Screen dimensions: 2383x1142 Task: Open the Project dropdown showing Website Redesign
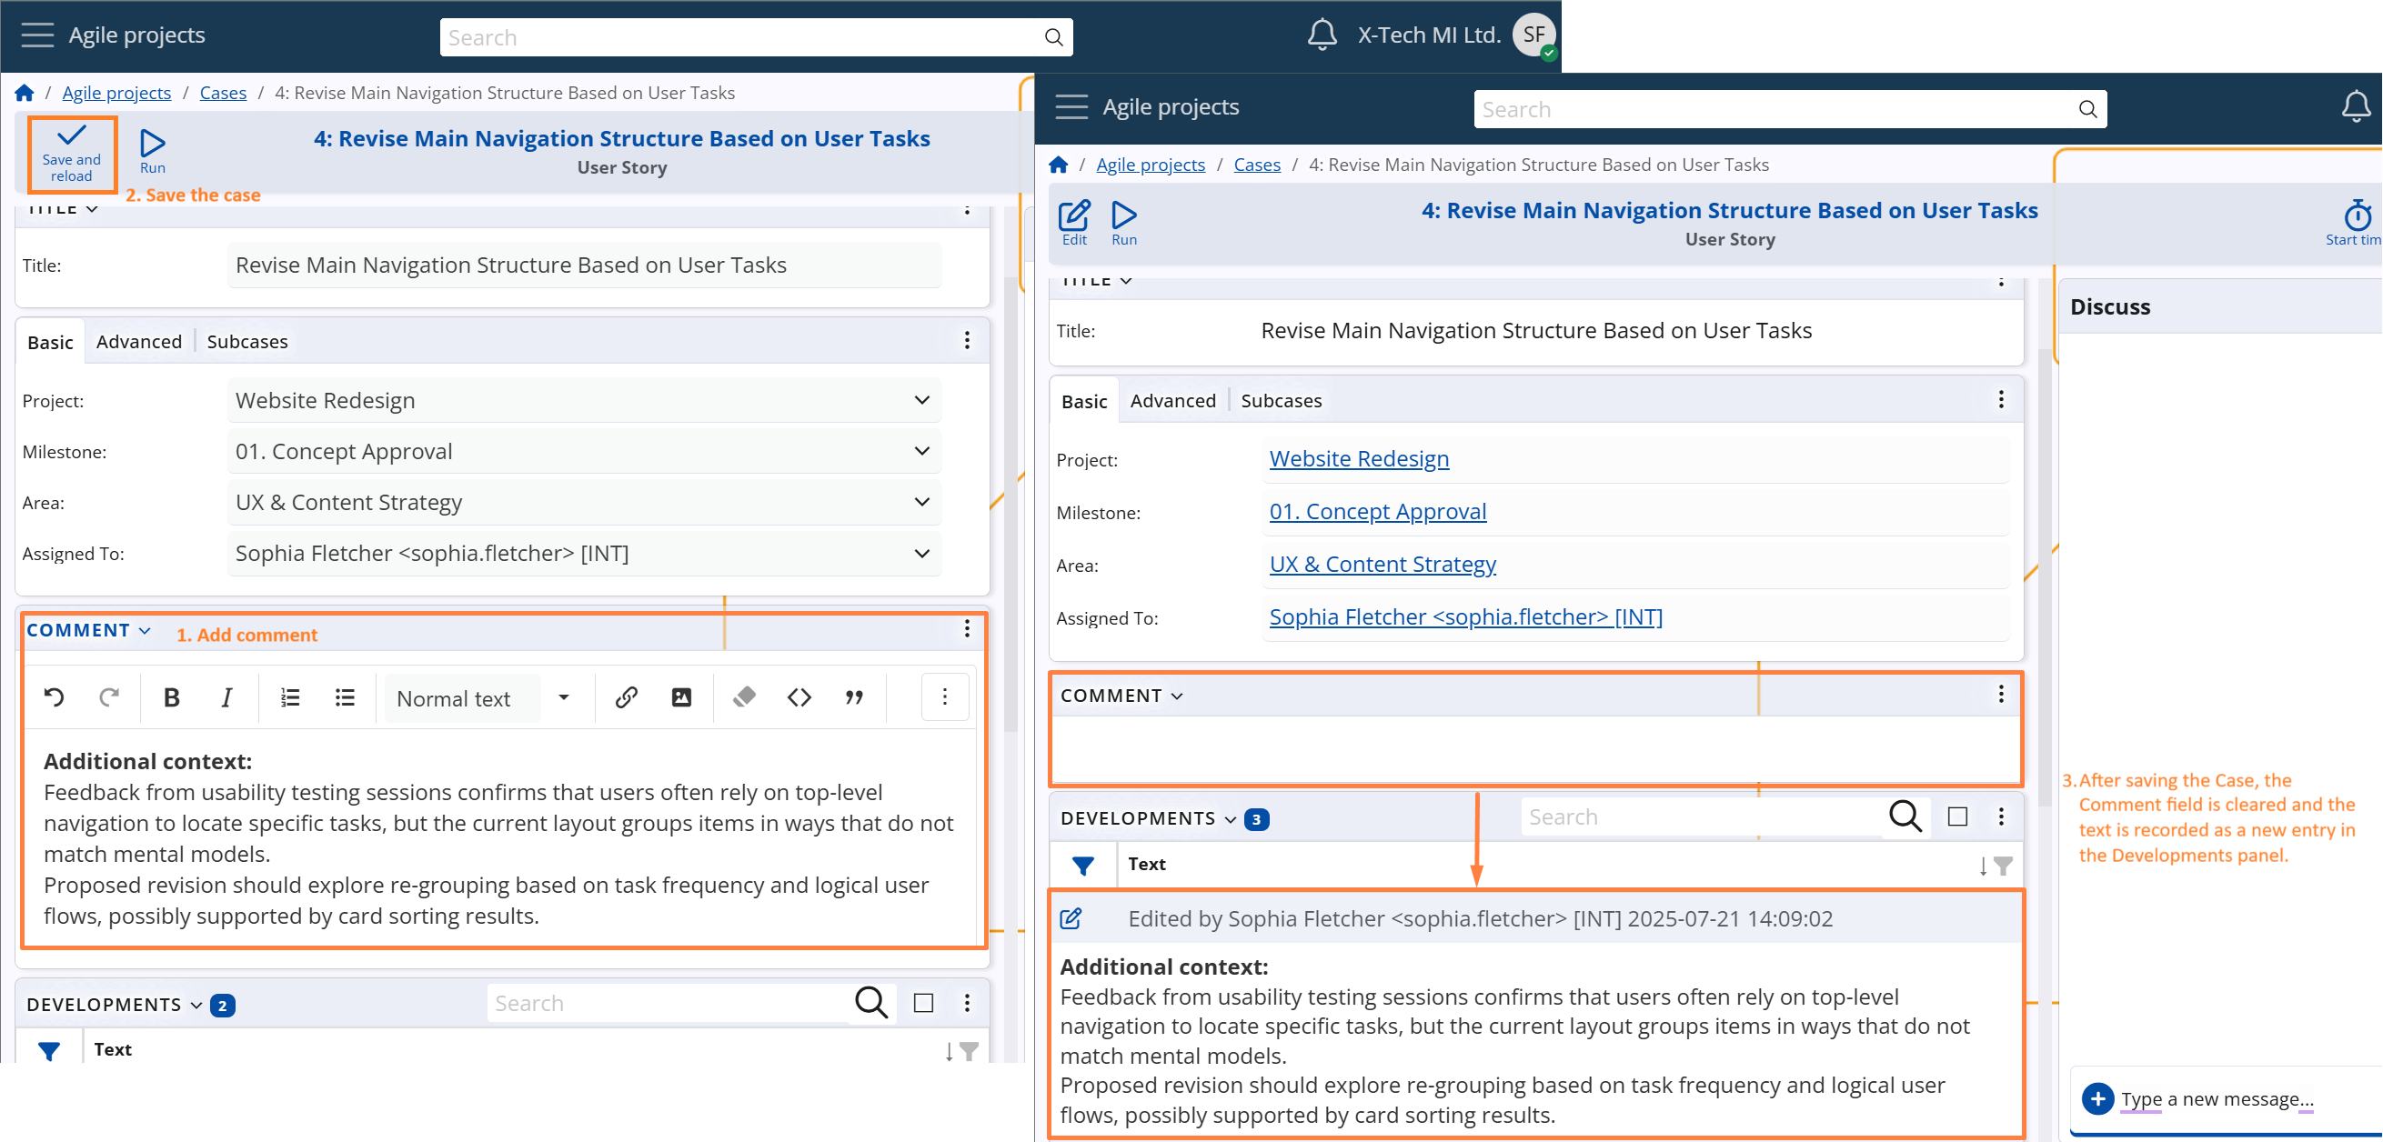pos(584,400)
